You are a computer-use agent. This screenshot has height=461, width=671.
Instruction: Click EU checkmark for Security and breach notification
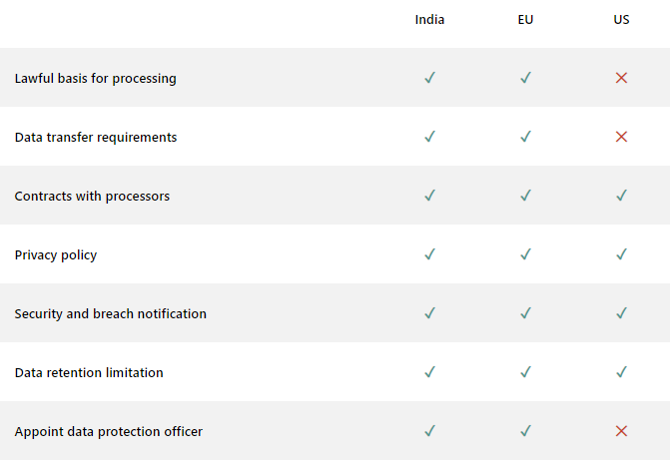525,313
